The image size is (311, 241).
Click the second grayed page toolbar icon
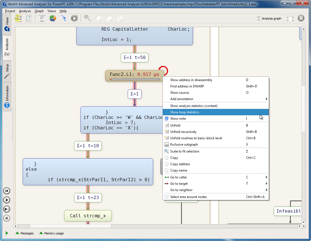coord(109,18)
